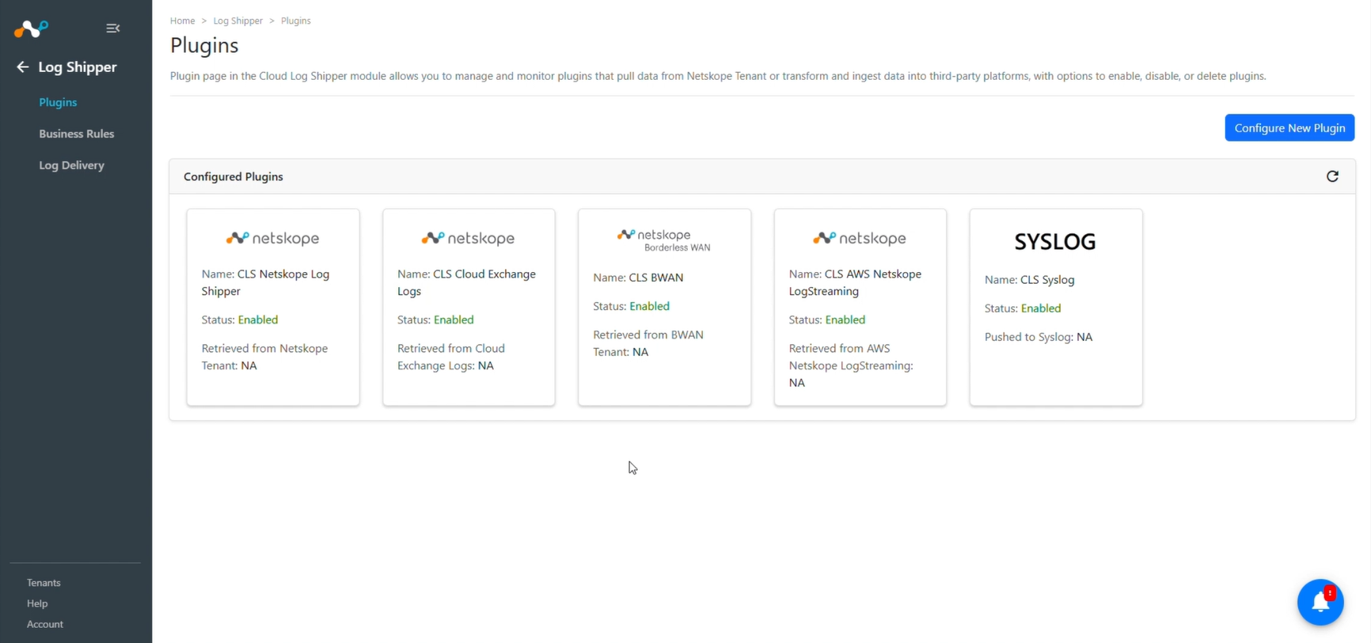Open Account in the sidebar

click(45, 624)
